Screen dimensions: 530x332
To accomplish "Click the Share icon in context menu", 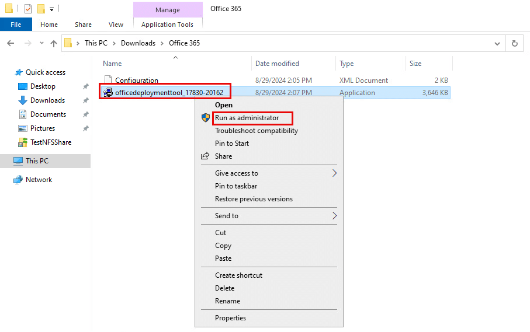I will tap(205, 156).
